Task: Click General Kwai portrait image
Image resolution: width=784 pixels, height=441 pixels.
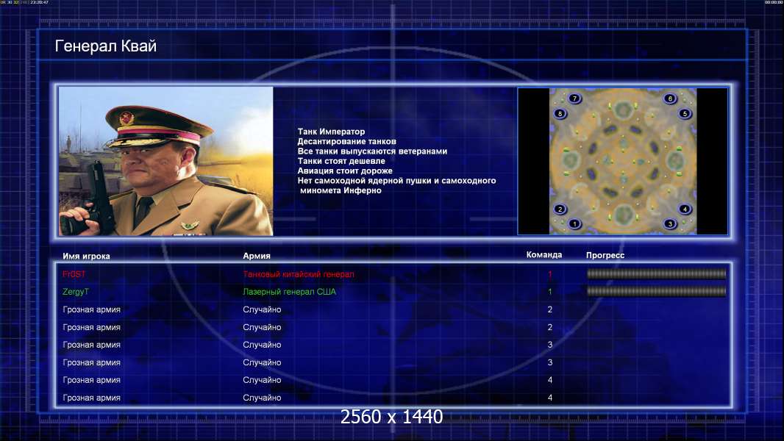Action: pyautogui.click(x=166, y=161)
